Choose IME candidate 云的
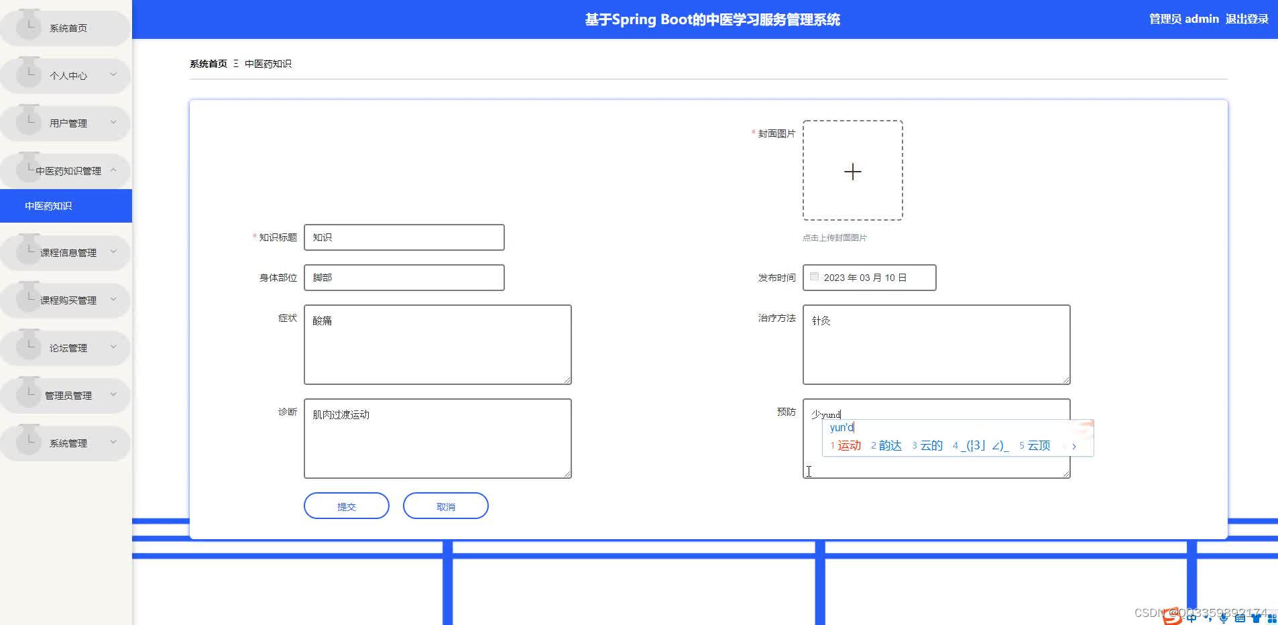The height and width of the screenshot is (625, 1278). point(927,445)
